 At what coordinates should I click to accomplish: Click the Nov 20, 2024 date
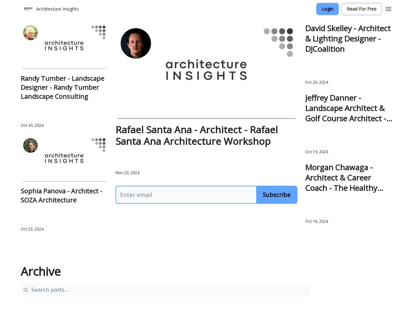click(x=127, y=173)
